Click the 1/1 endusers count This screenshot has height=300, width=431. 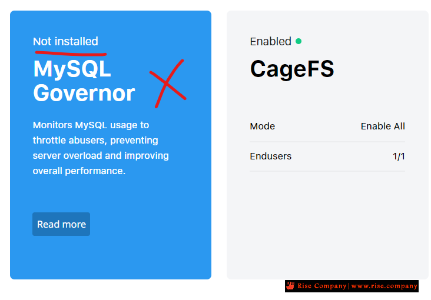pyautogui.click(x=399, y=156)
